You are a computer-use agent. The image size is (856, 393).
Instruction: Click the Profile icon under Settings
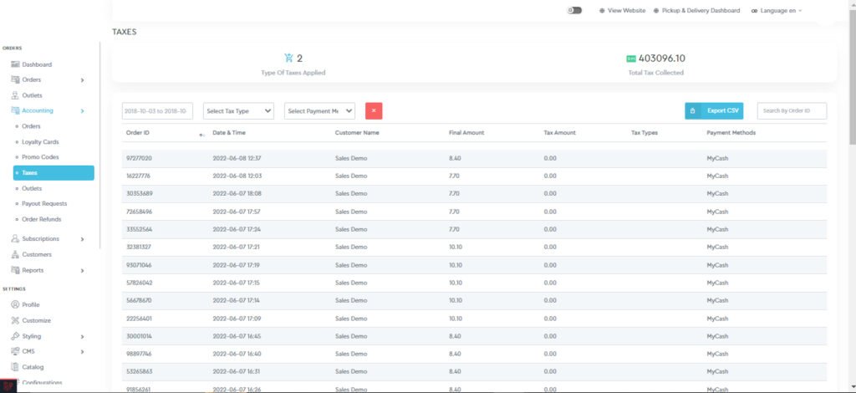tap(15, 304)
